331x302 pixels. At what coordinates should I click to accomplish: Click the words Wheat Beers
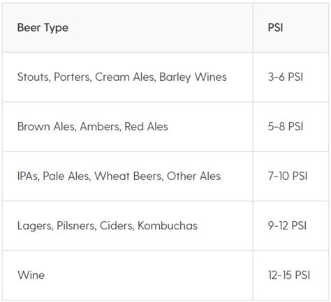point(128,176)
